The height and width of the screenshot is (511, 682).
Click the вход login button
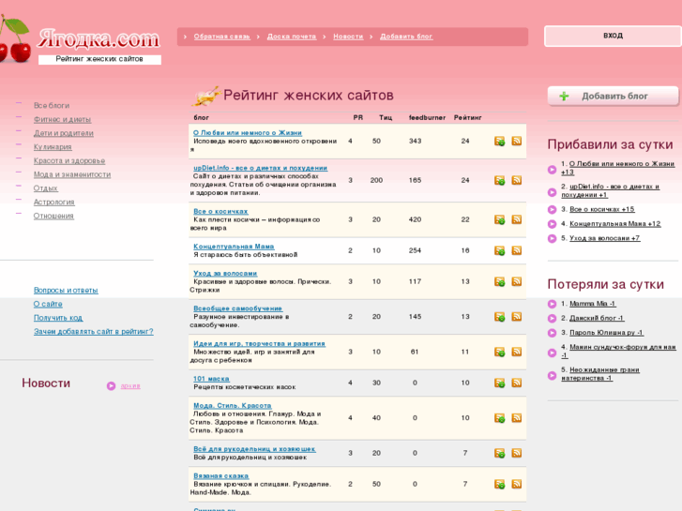click(x=613, y=36)
